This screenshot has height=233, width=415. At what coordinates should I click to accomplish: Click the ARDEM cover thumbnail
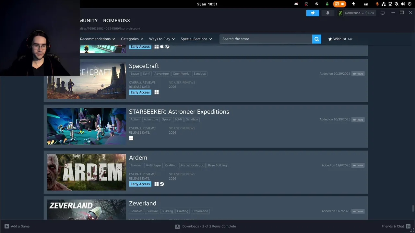pyautogui.click(x=86, y=172)
